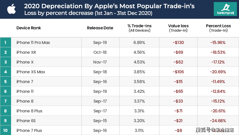Select the Device Rank column header
The height and width of the screenshot is (135, 239).
tap(29, 28)
